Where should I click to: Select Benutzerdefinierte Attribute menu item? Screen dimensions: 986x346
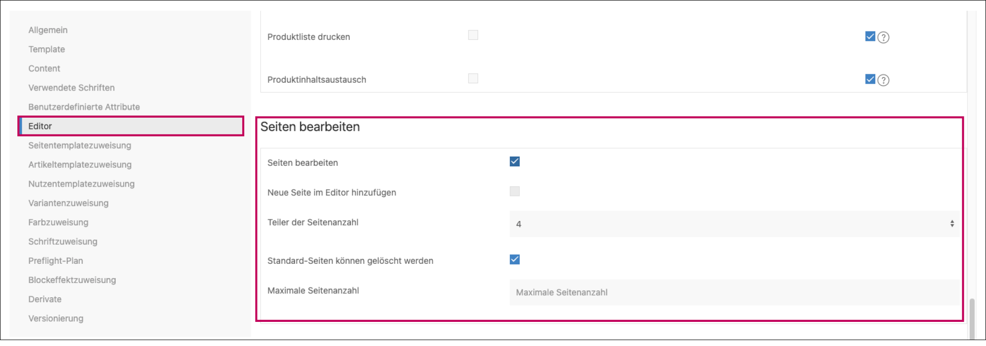click(84, 107)
